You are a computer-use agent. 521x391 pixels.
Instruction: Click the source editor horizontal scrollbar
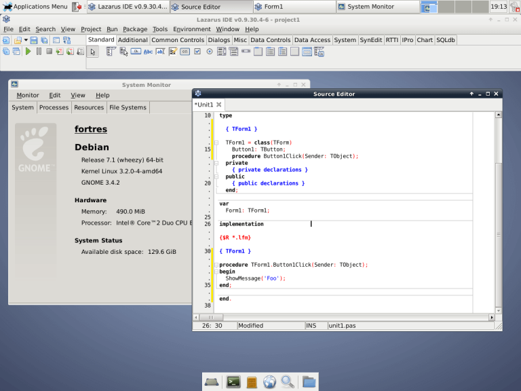click(346, 317)
